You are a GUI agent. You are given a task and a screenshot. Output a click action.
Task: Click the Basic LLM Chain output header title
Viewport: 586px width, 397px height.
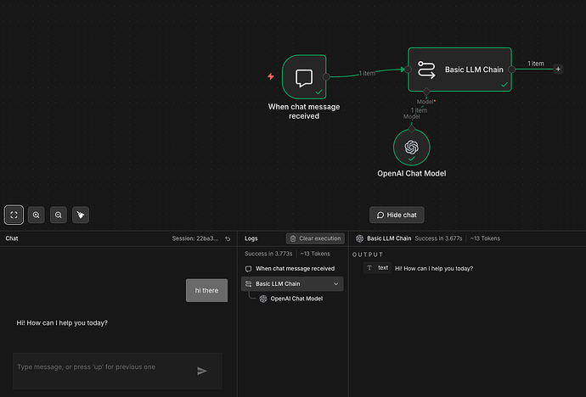tap(389, 238)
